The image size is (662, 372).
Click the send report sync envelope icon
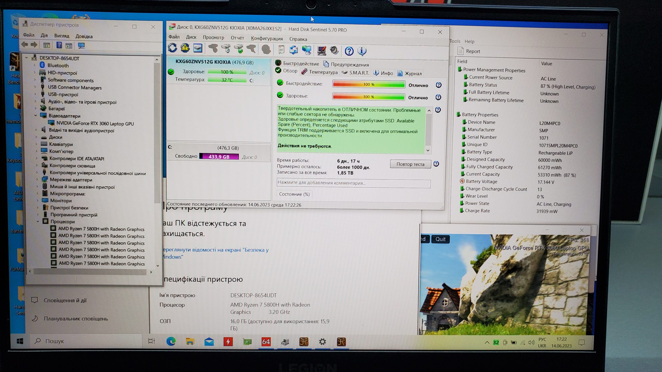click(x=294, y=50)
